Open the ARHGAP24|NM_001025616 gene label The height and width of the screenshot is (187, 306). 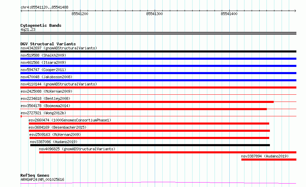pyautogui.click(x=42, y=179)
